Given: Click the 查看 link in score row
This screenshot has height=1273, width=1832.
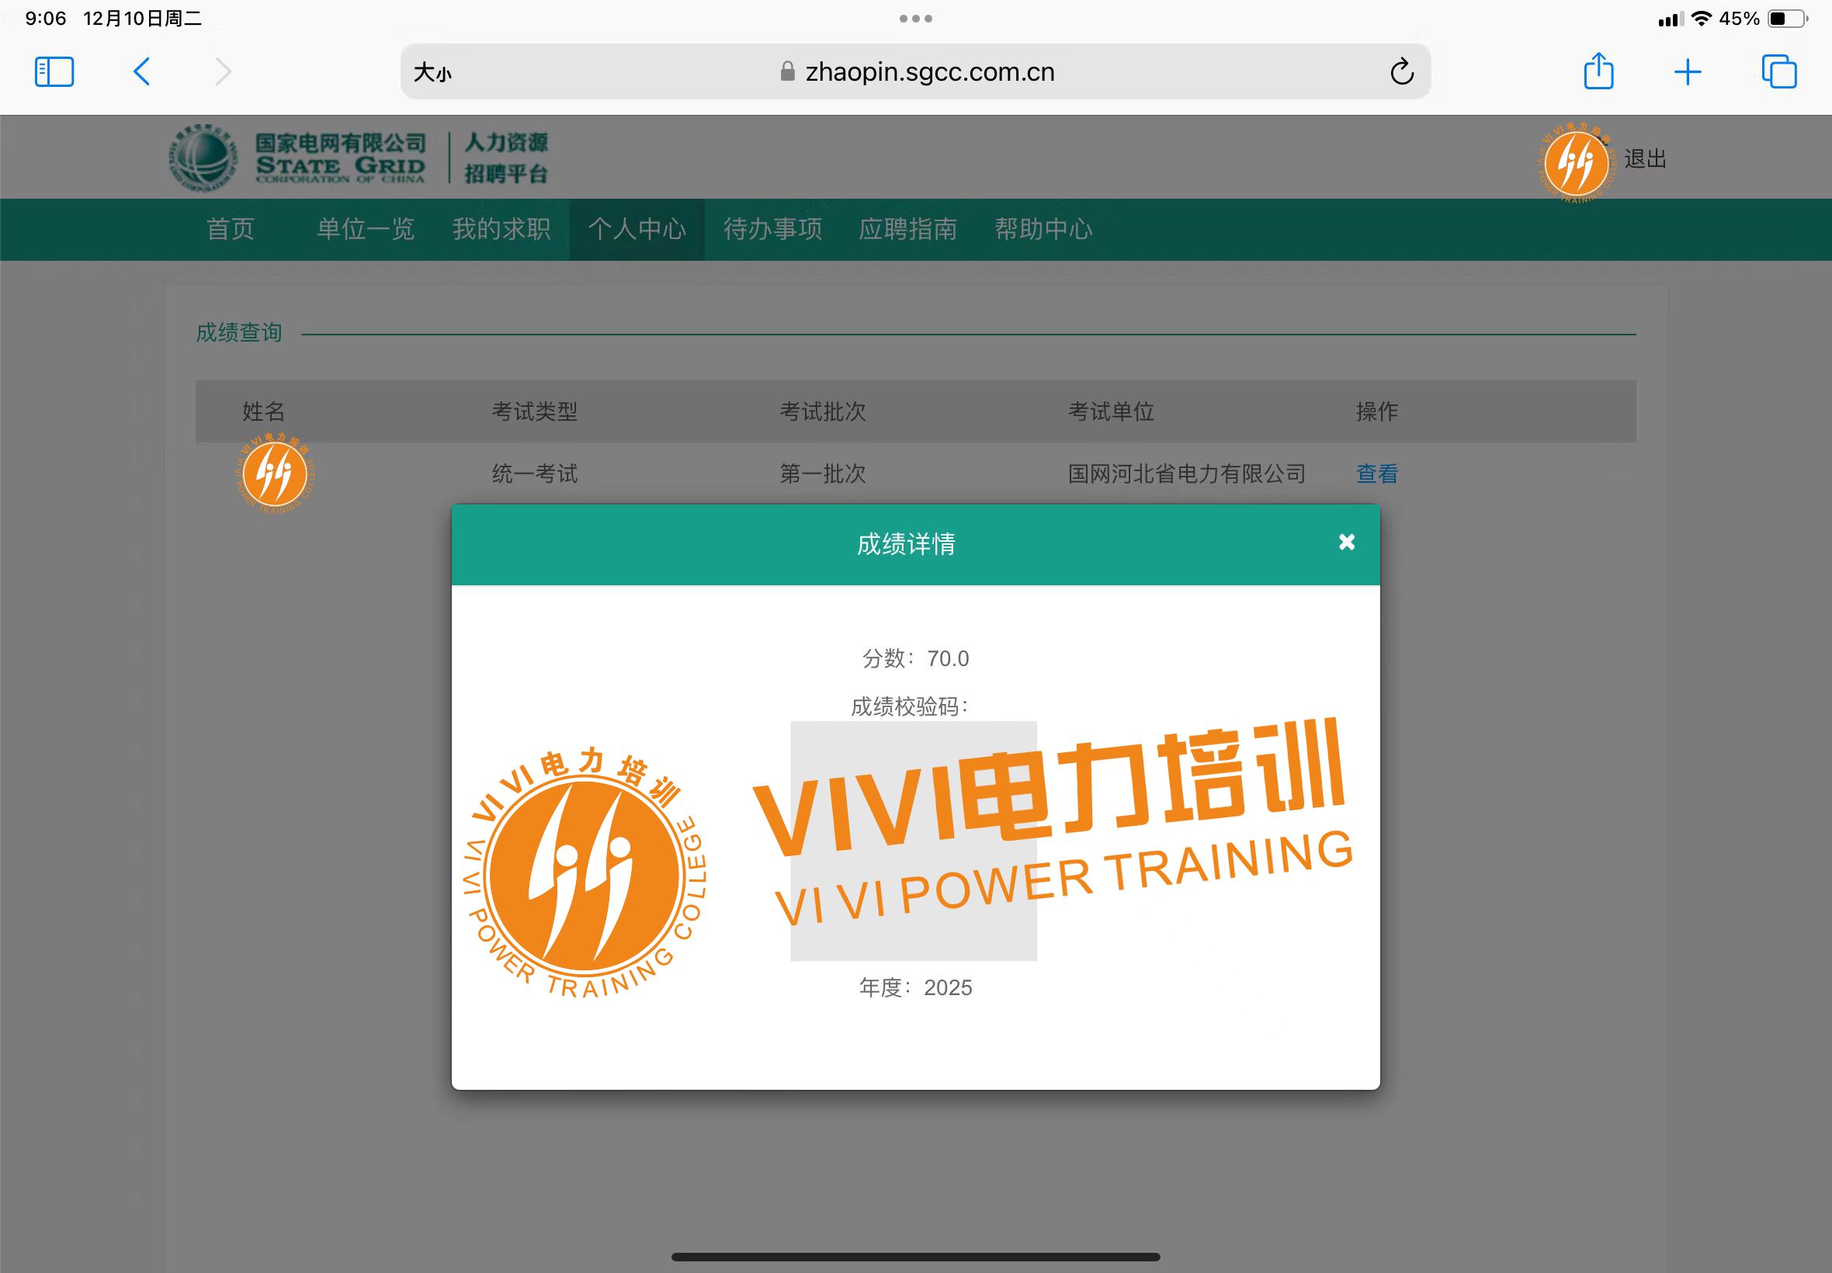Looking at the screenshot, I should click(1377, 473).
